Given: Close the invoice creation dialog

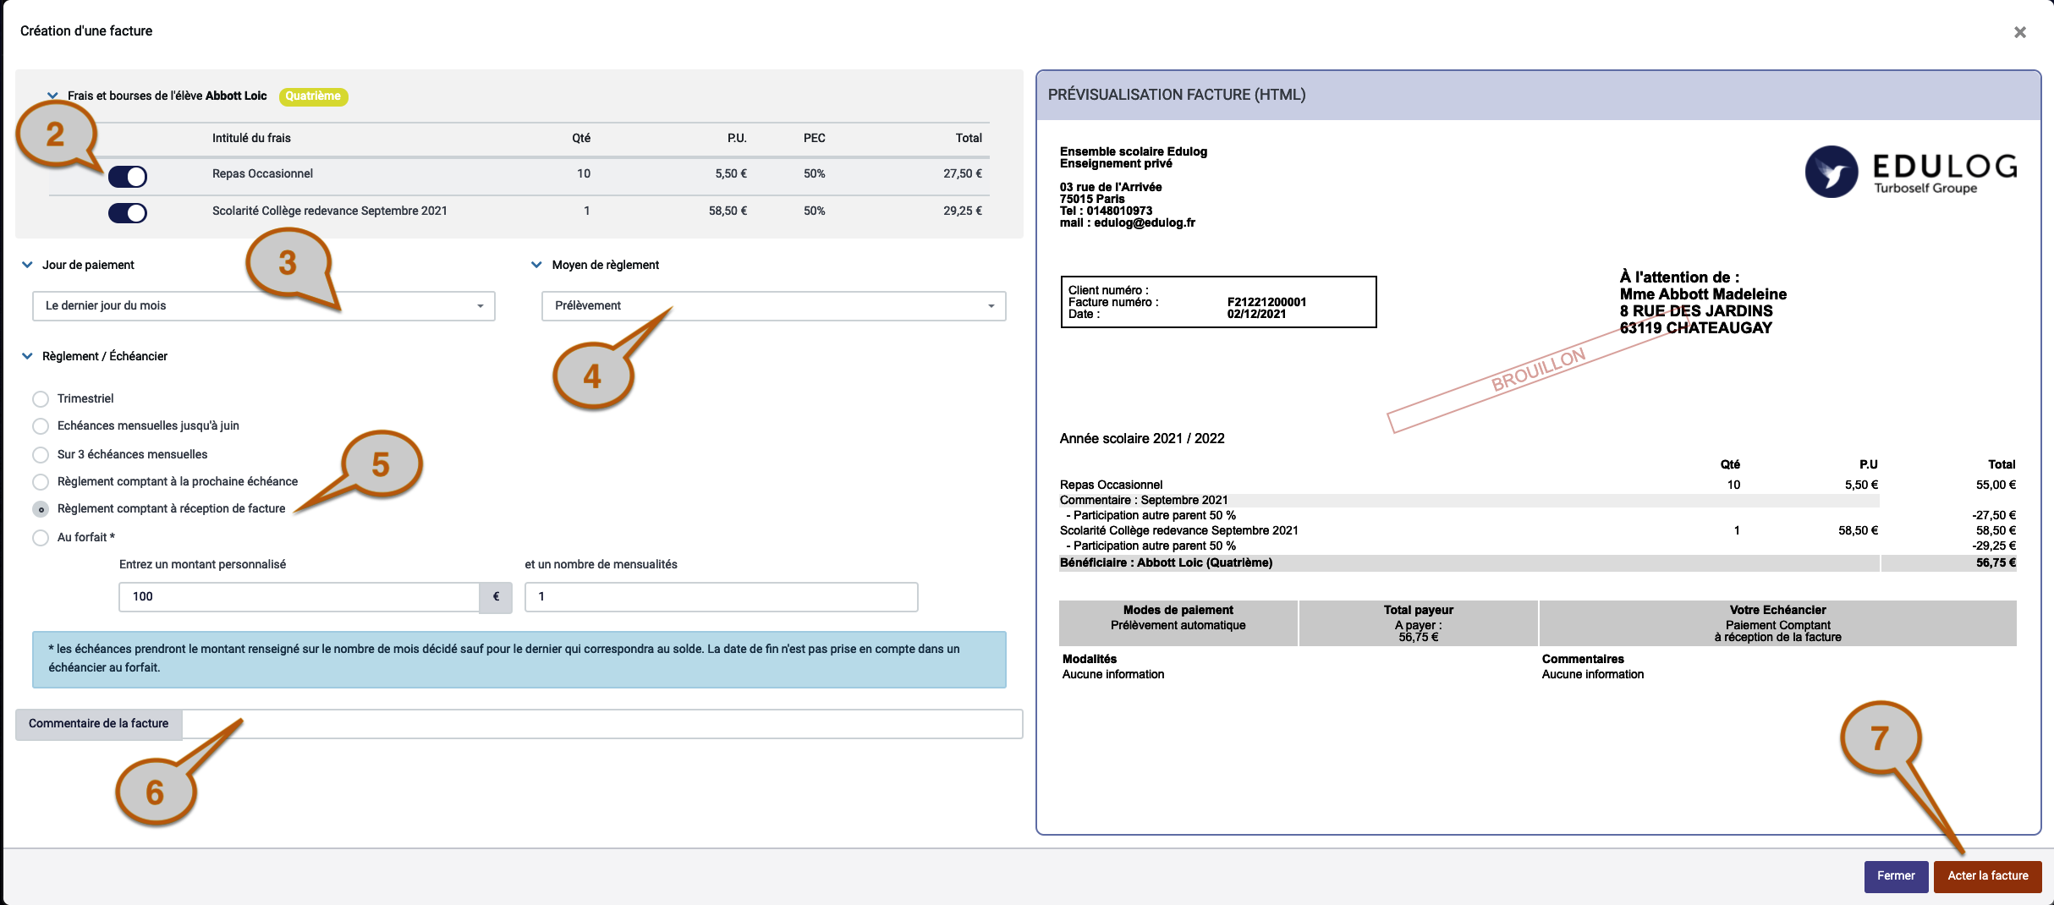Looking at the screenshot, I should pos(2019,32).
